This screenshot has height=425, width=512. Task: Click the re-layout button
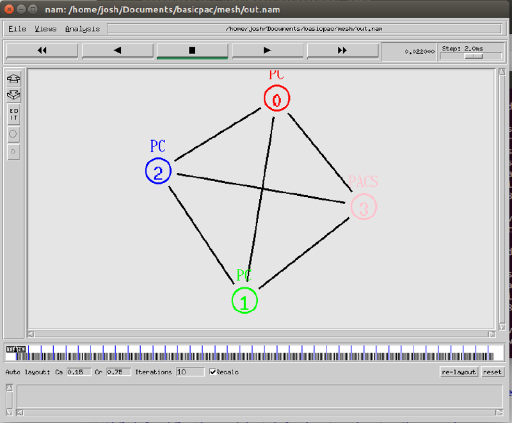tap(459, 372)
